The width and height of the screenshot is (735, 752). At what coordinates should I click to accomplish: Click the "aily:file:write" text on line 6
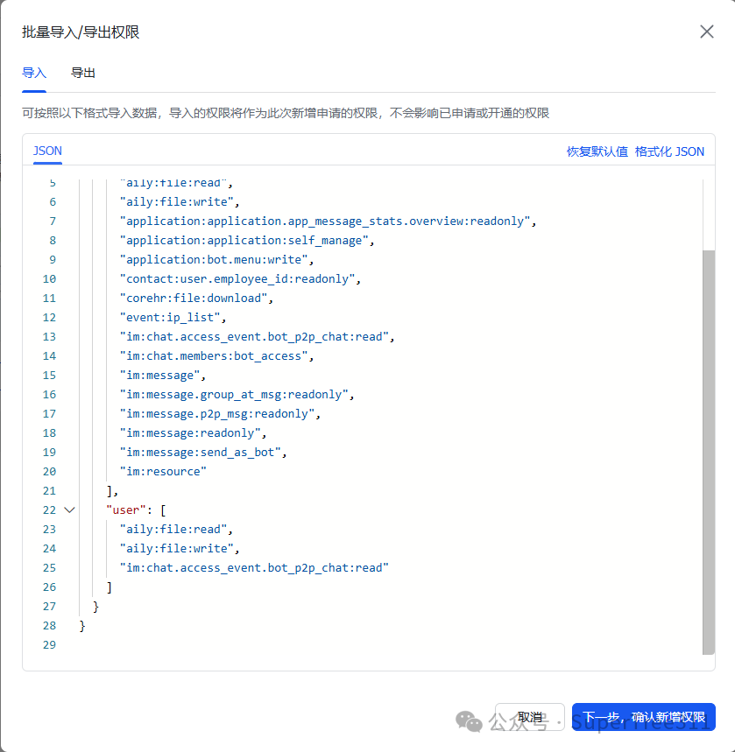[x=177, y=202]
